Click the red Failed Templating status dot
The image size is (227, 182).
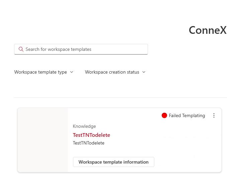pyautogui.click(x=164, y=115)
